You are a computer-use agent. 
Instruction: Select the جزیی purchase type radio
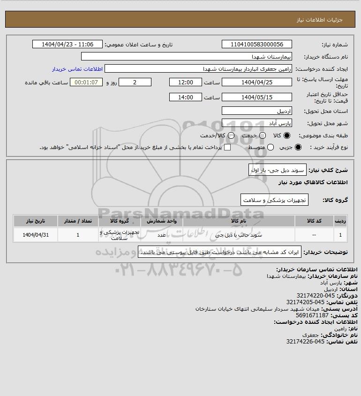point(298,147)
